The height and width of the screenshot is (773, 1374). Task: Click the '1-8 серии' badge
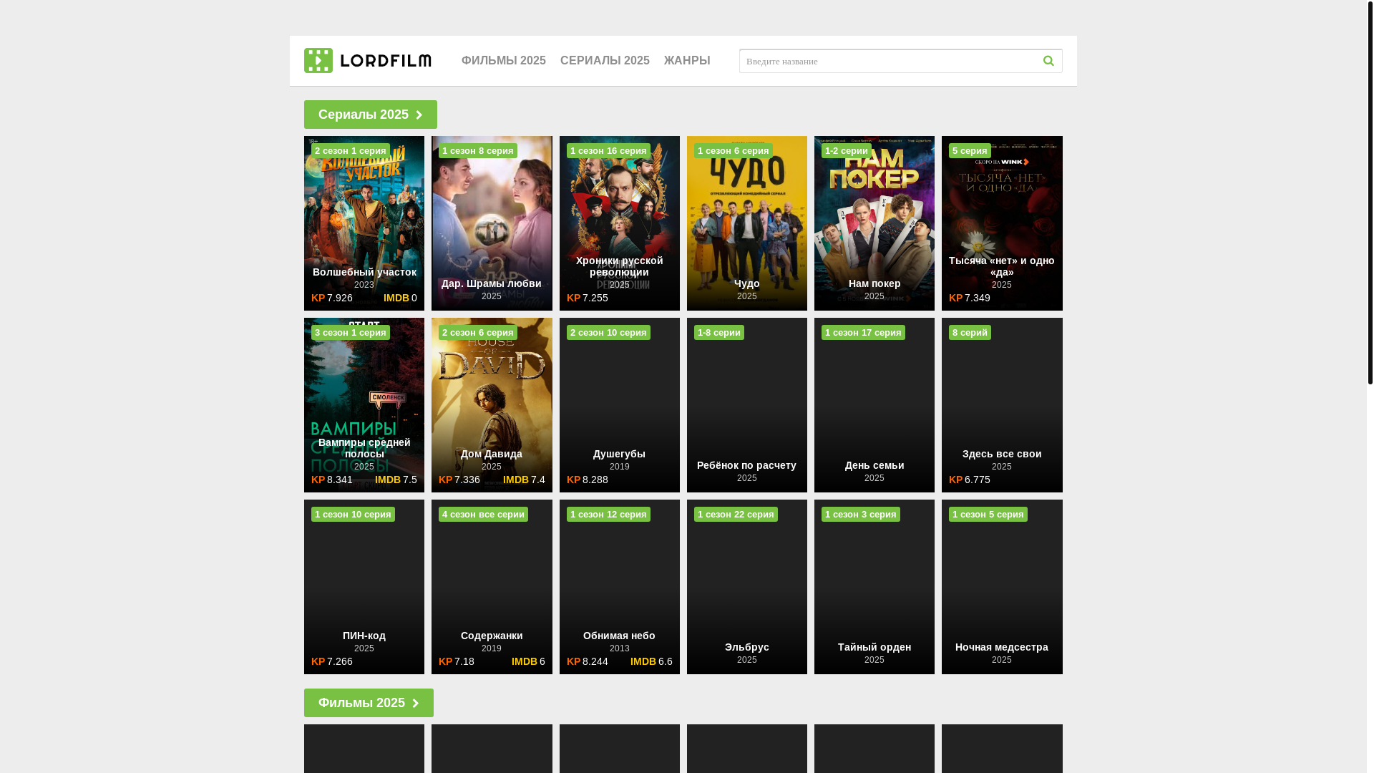point(719,333)
